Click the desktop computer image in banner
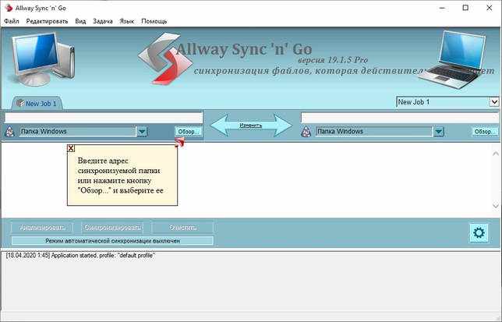This screenshot has height=322, width=502. pyautogui.click(x=41, y=58)
